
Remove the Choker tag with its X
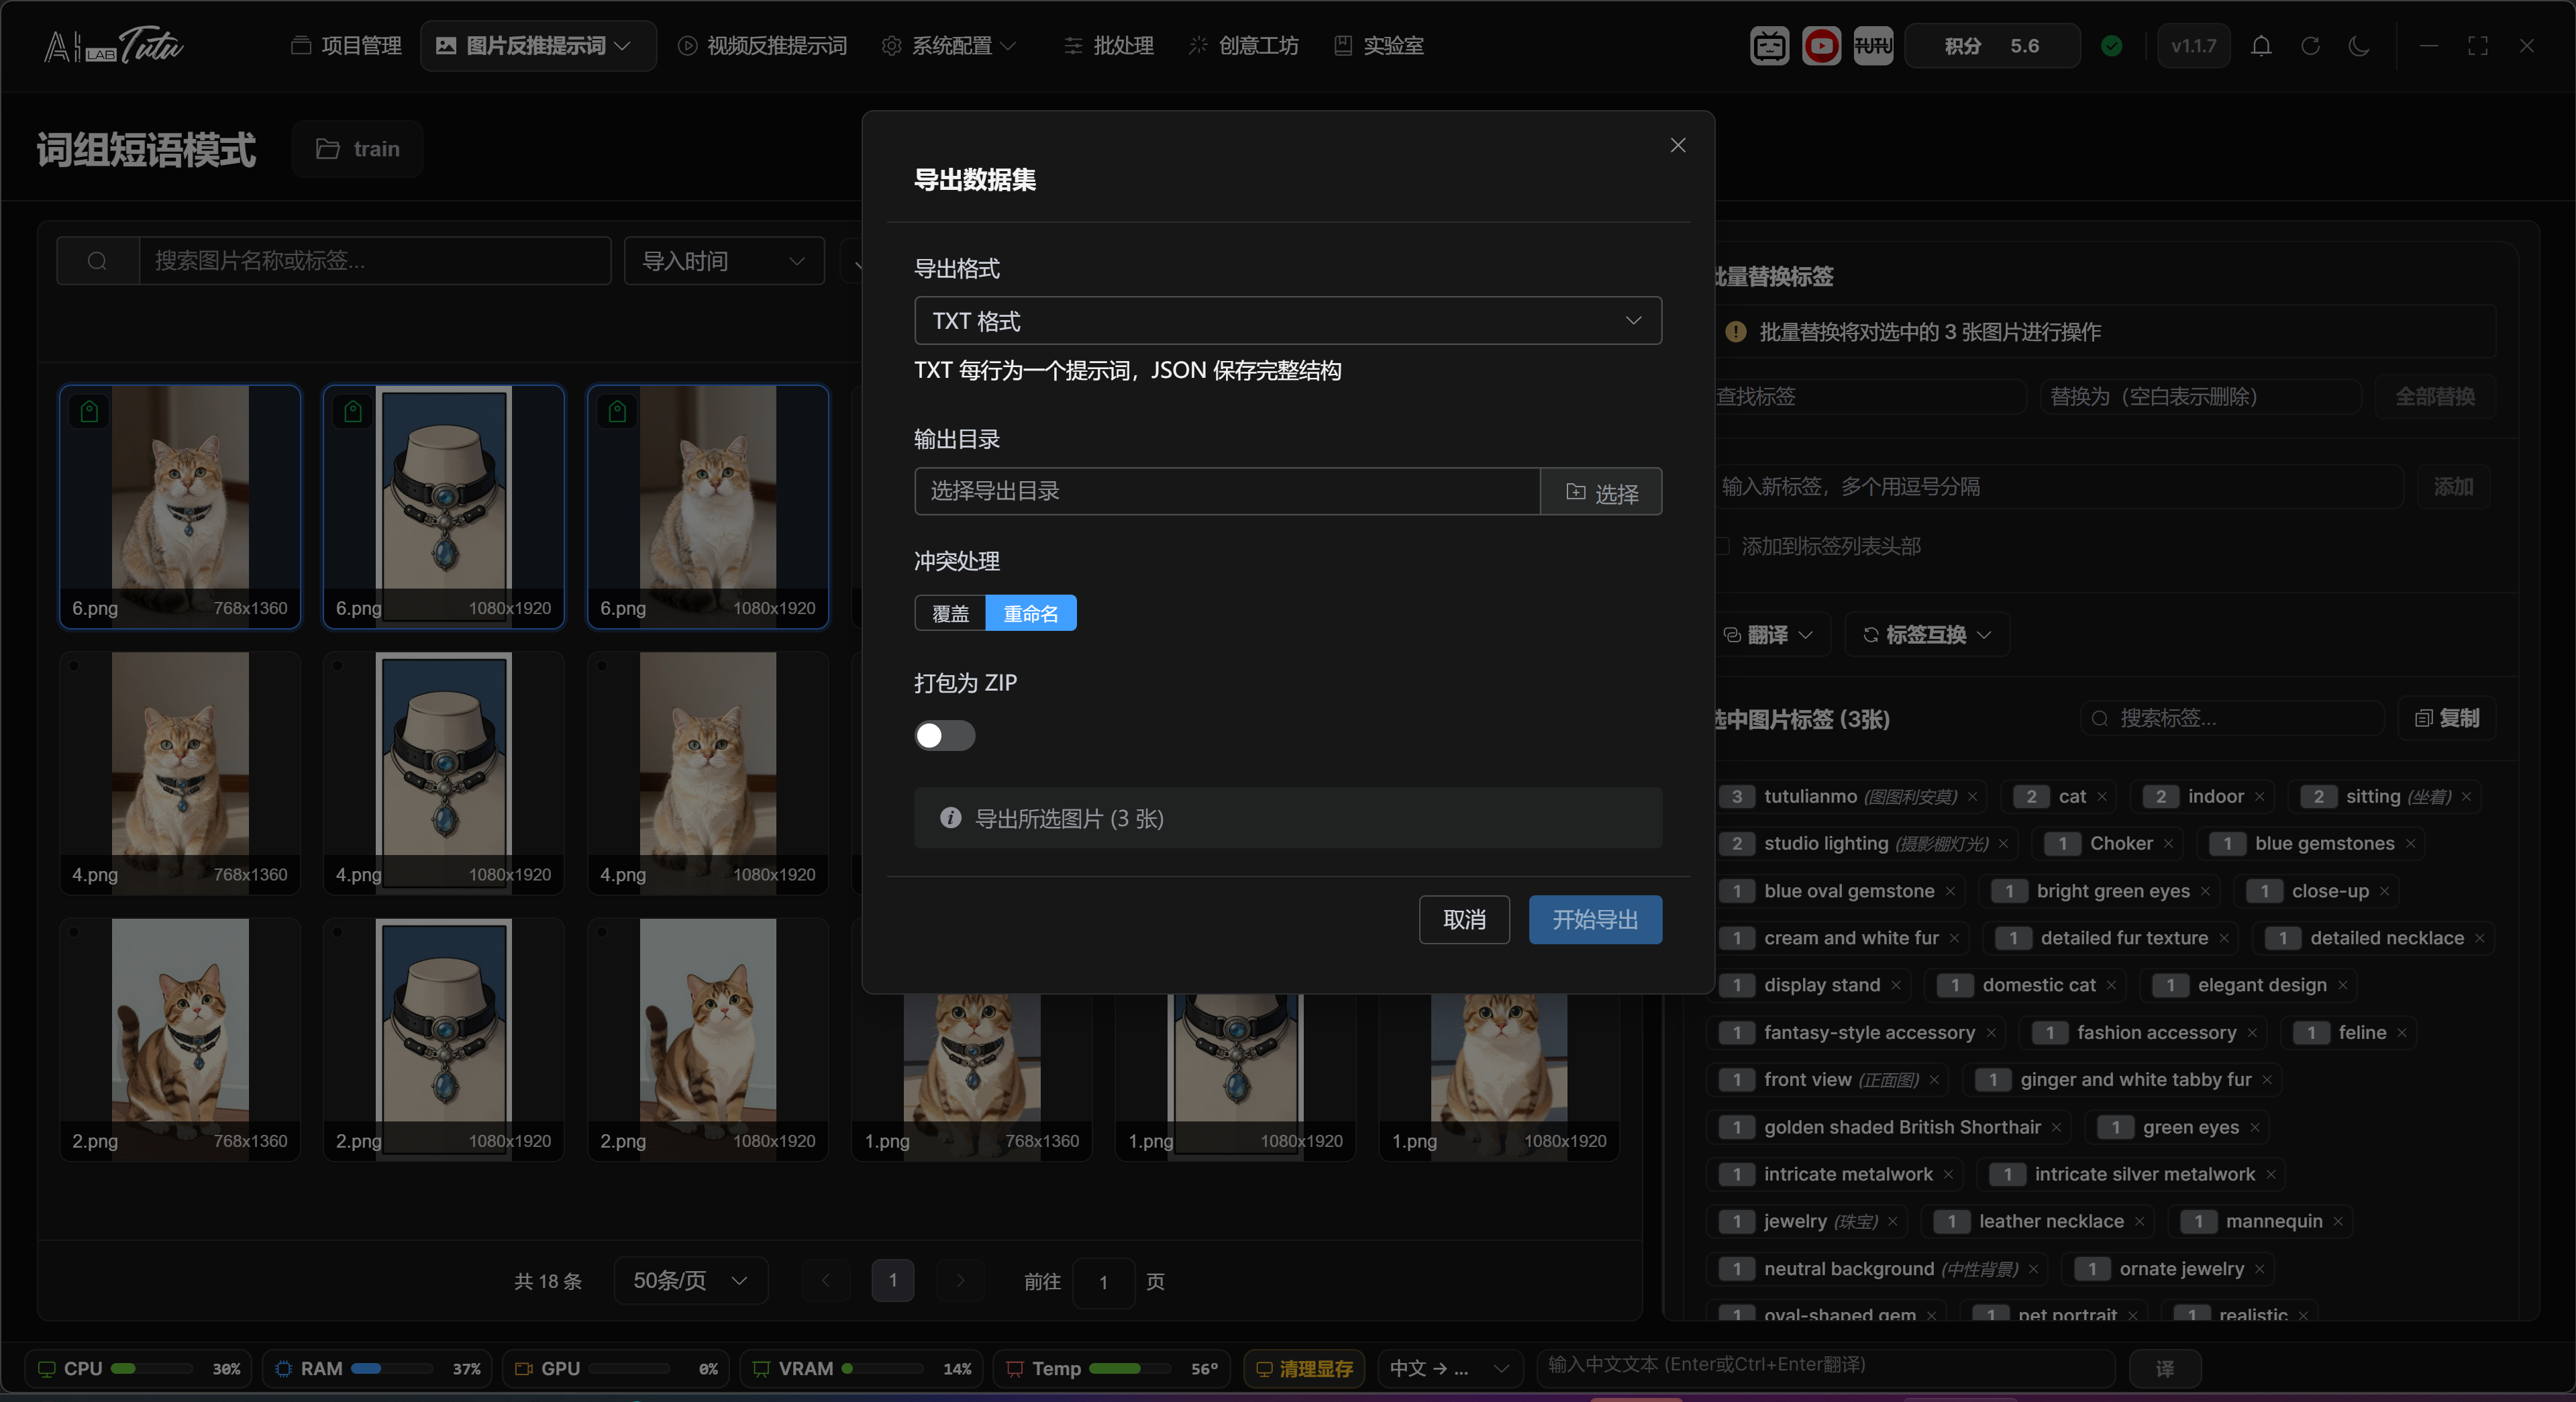tap(2168, 844)
